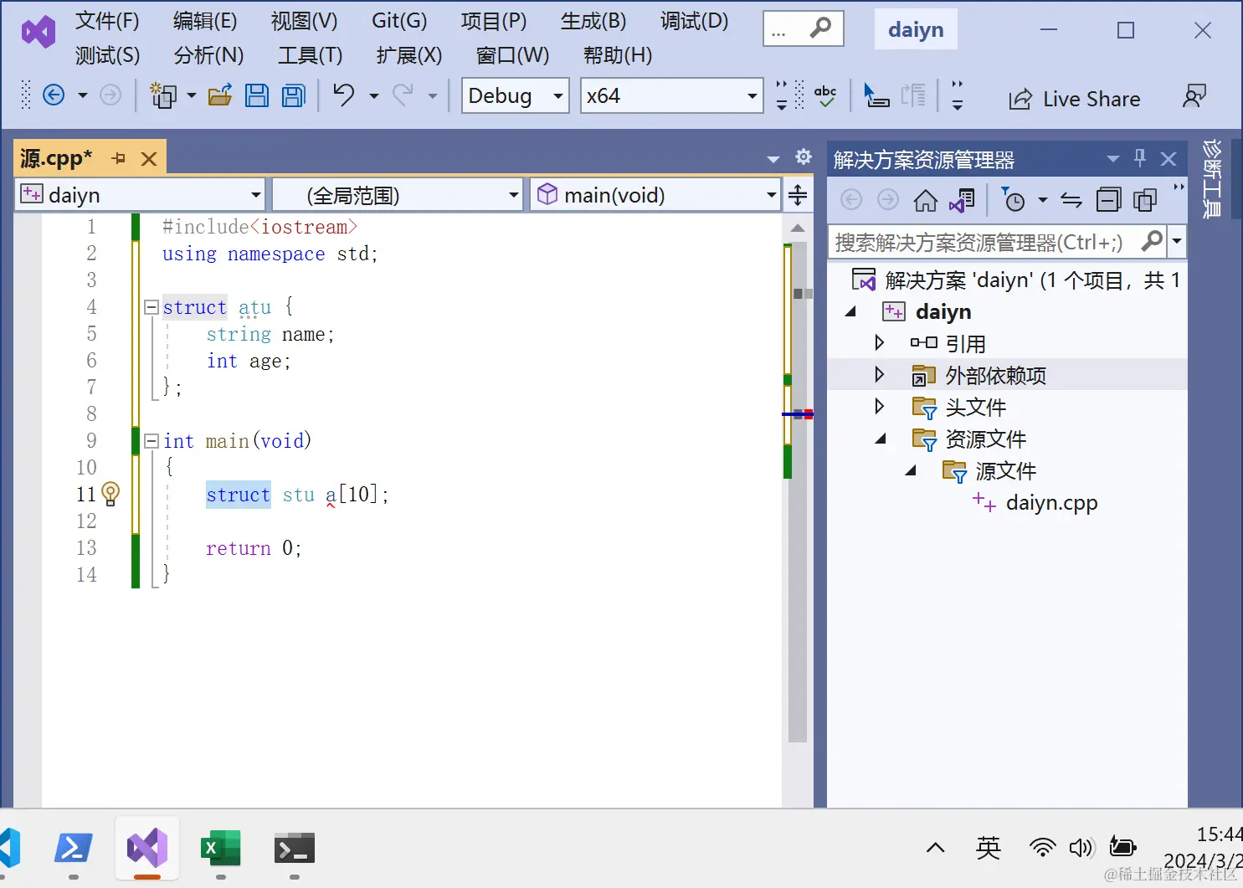
Task: Toggle pending changes filter clock icon
Action: (1013, 200)
